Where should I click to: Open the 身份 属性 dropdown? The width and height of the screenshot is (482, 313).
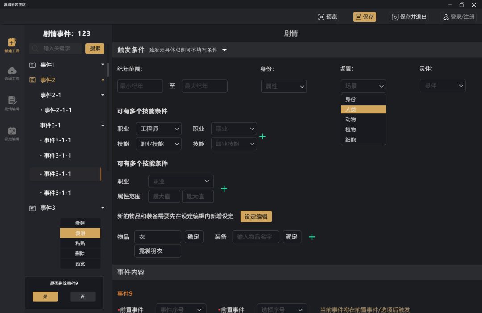(x=284, y=86)
